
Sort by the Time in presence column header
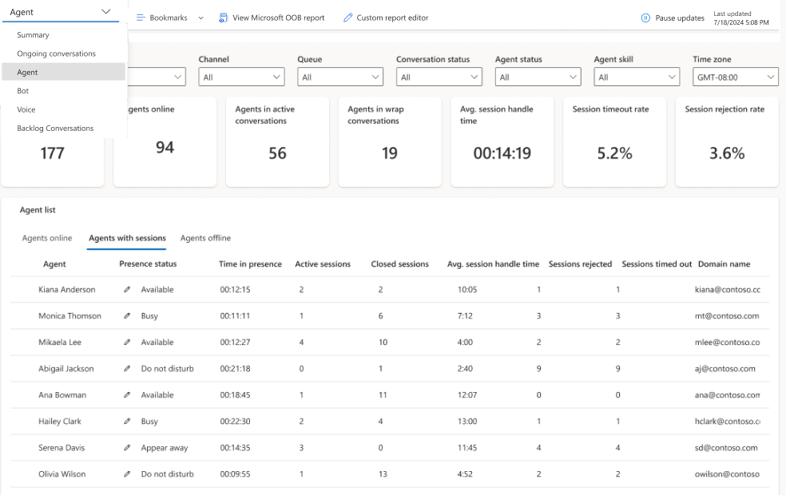pyautogui.click(x=250, y=264)
